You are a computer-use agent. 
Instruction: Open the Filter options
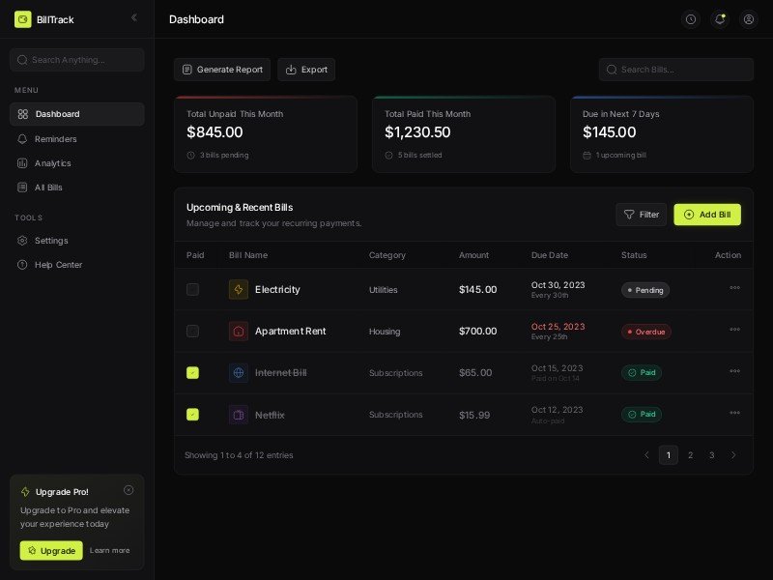click(x=642, y=215)
